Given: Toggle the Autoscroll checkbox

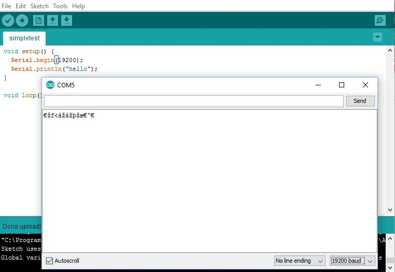Looking at the screenshot, I should click(50, 261).
